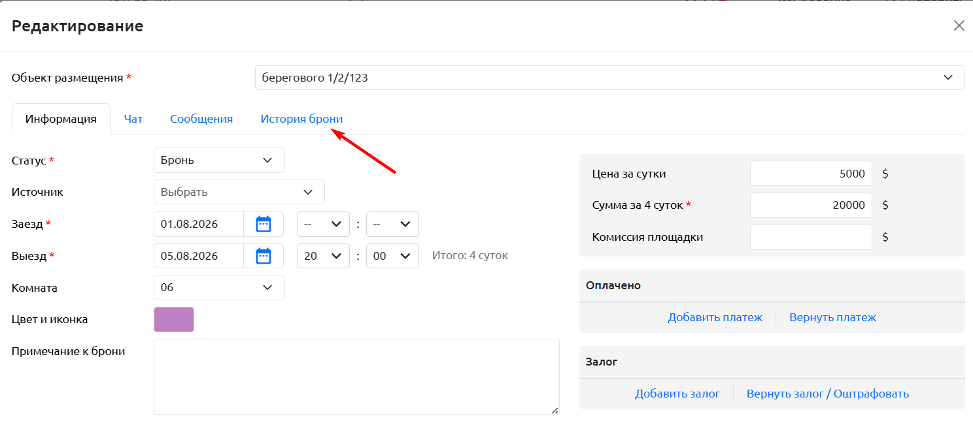Image resolution: width=973 pixels, height=421 pixels.
Task: Click the Добавить залог link
Action: pos(677,394)
